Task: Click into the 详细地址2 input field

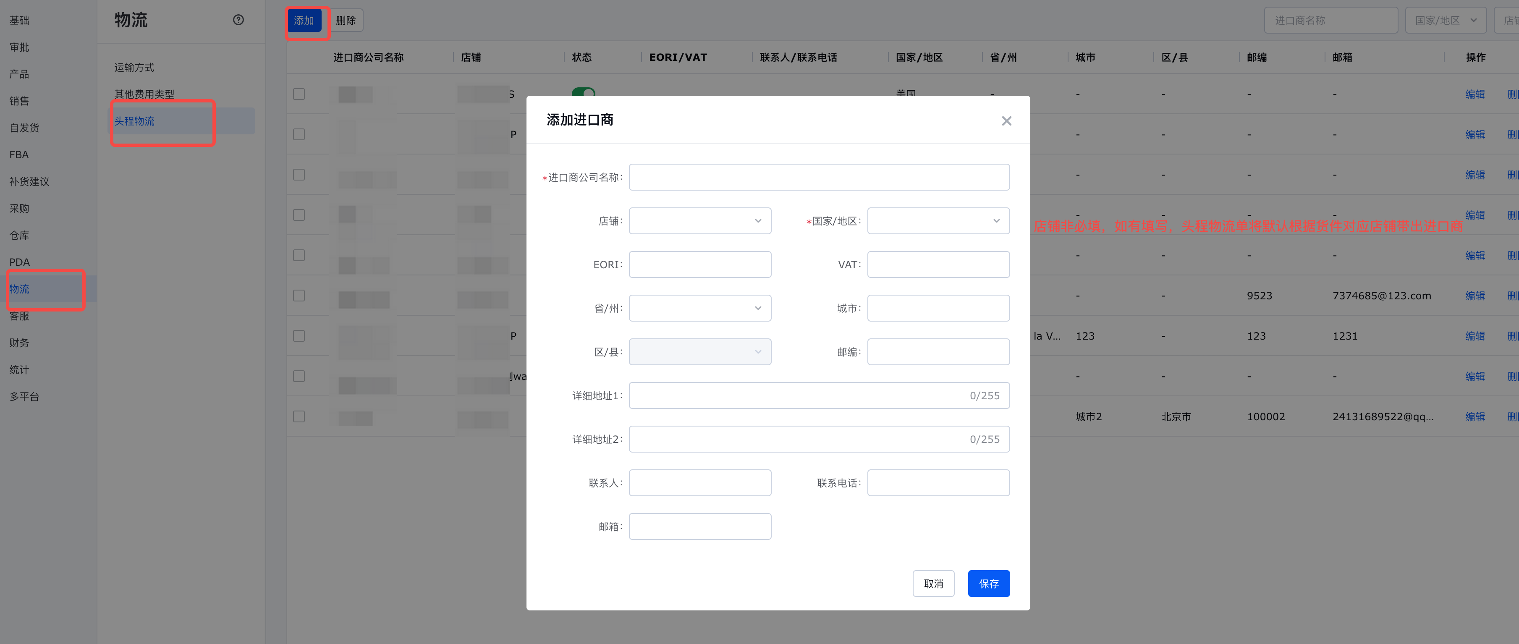Action: tap(819, 439)
